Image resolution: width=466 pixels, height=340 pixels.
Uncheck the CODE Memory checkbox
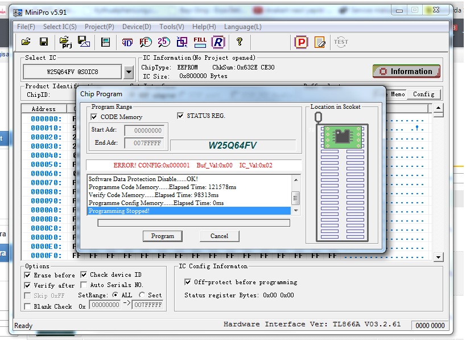(x=94, y=117)
